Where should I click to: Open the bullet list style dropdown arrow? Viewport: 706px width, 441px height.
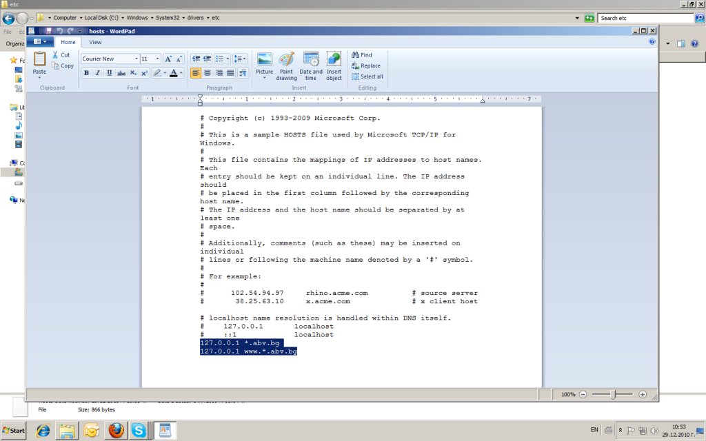(228, 59)
